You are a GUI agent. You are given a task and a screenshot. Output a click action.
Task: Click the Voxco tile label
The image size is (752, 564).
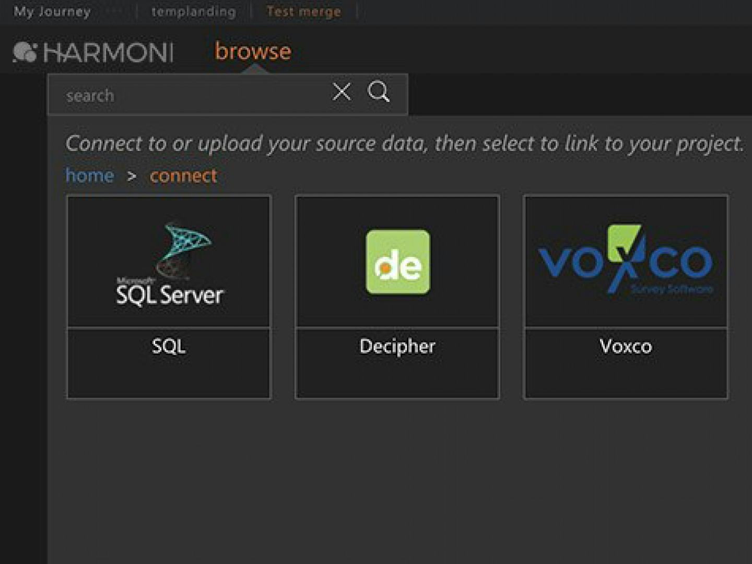click(626, 346)
